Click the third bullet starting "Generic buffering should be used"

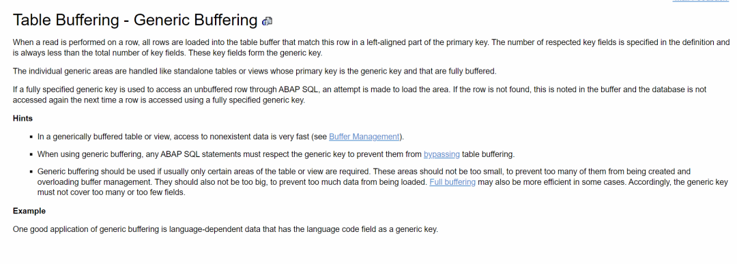click(x=383, y=181)
